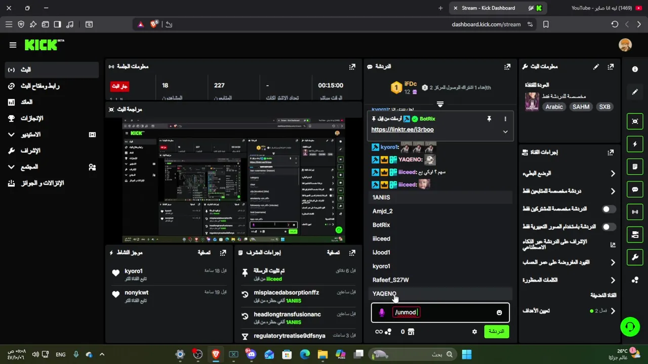The image size is (648, 364).
Task: Pop out the activity feed panel
Action: coord(223,252)
